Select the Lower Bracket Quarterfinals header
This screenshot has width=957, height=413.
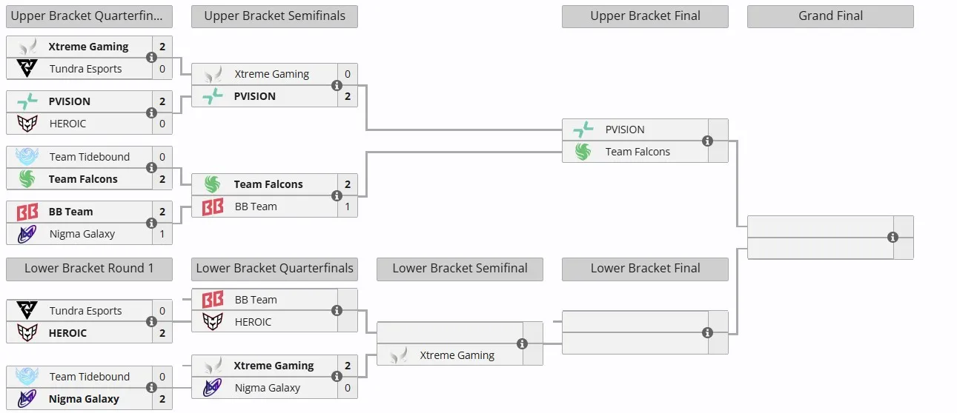click(274, 269)
